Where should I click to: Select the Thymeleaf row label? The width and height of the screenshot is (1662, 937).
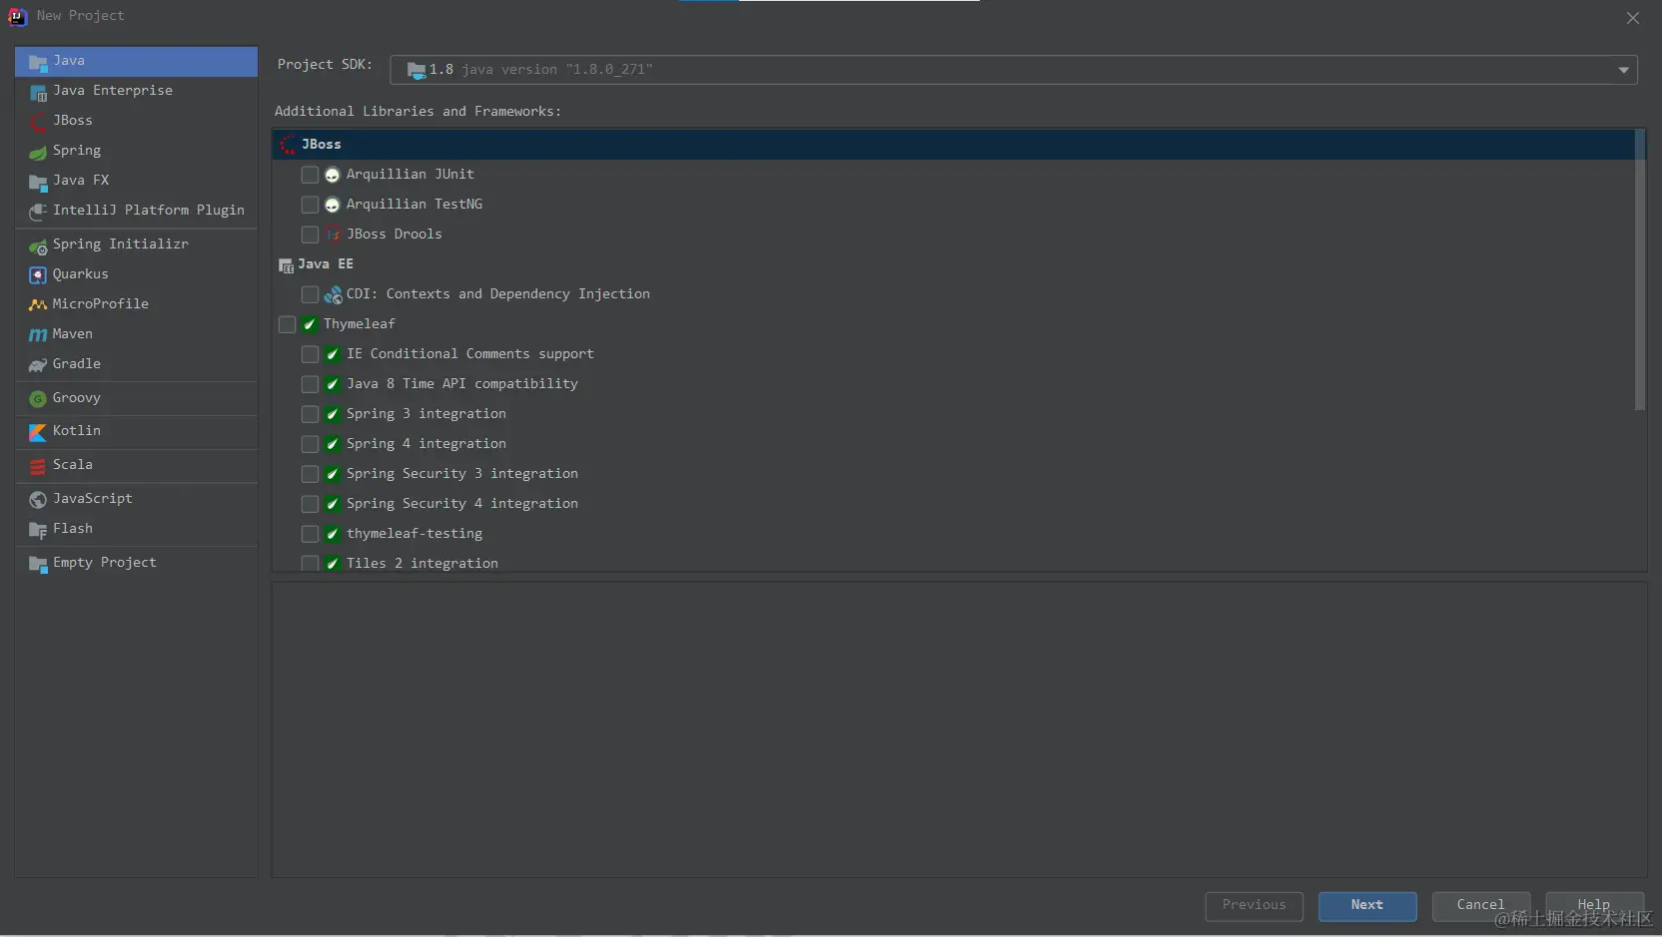pyautogui.click(x=360, y=324)
